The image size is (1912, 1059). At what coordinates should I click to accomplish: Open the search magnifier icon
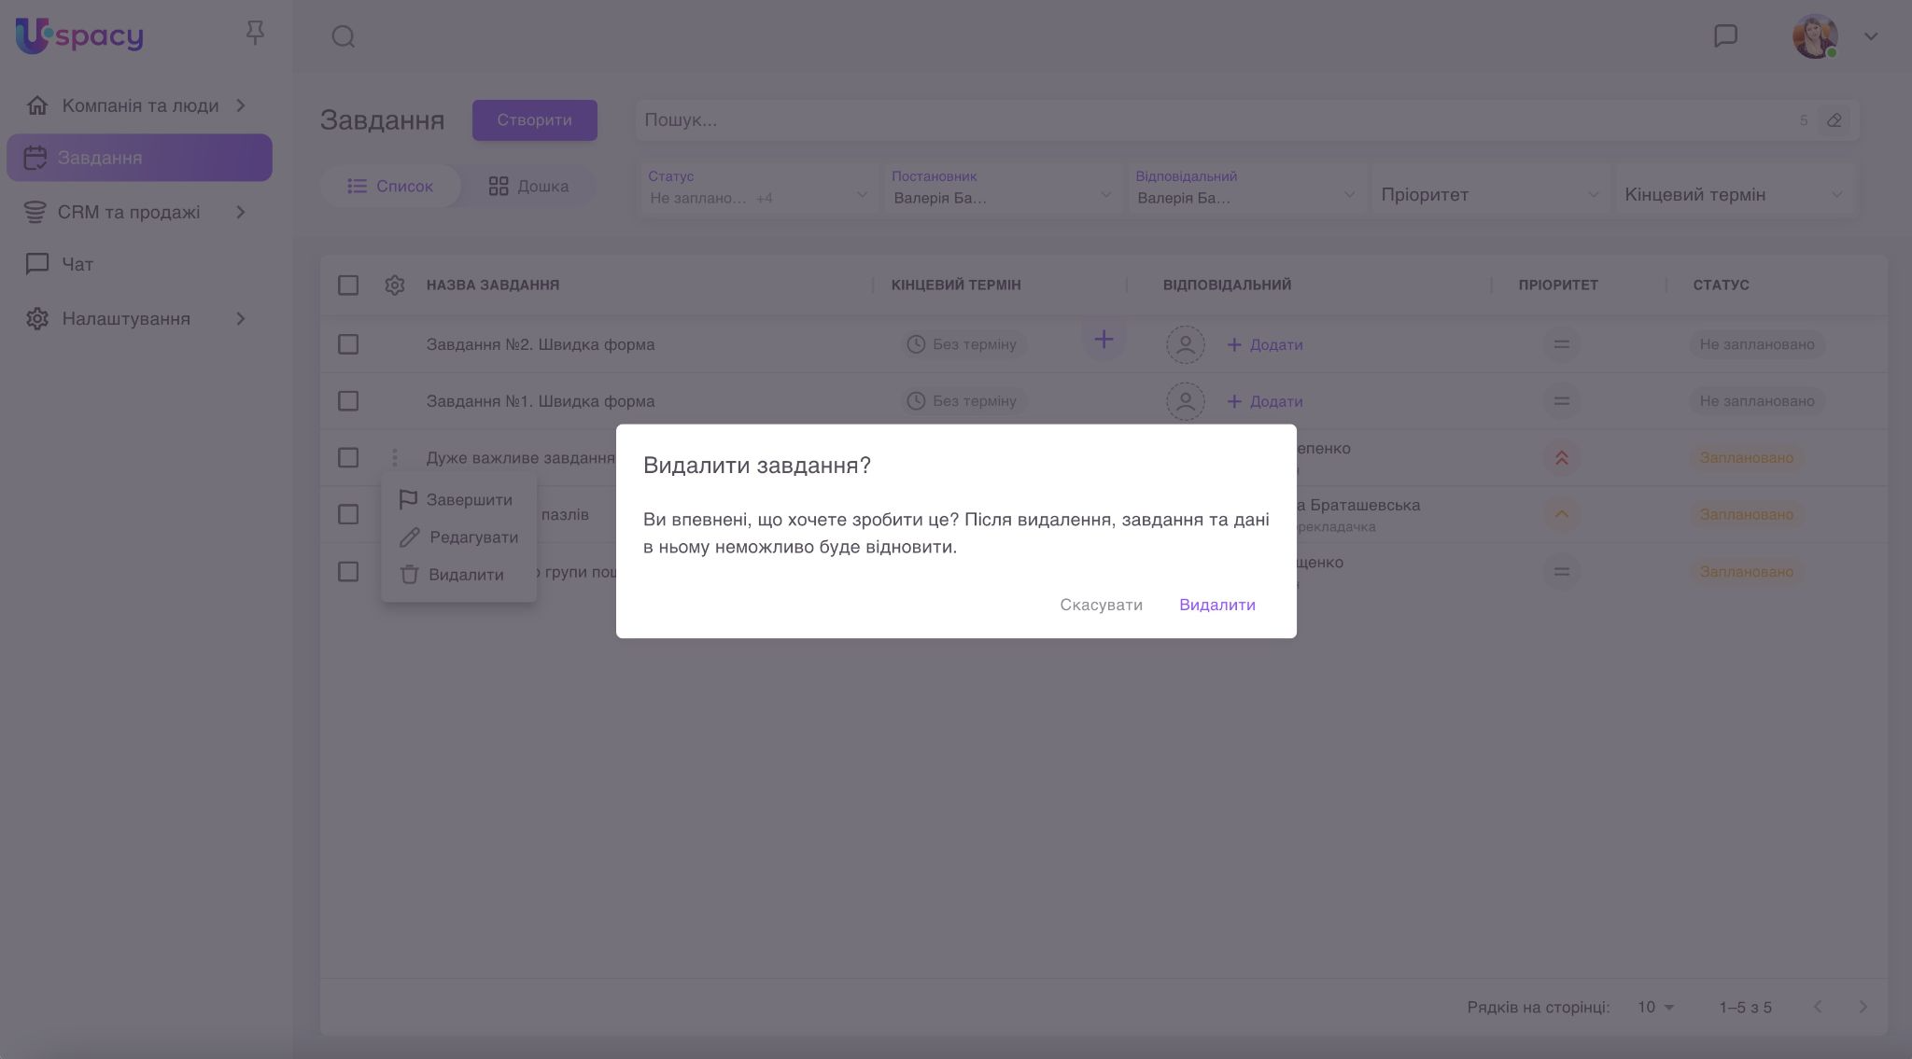344,36
